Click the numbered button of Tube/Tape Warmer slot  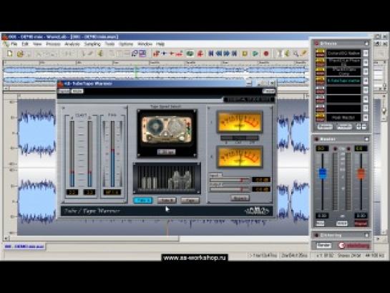tap(366, 81)
